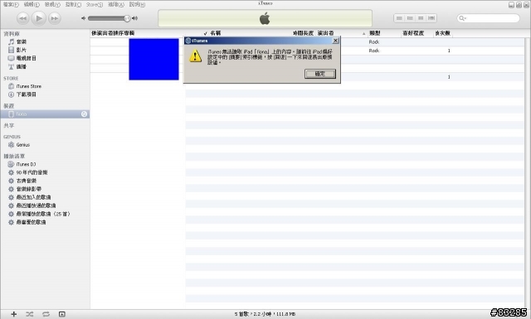Select iTunes DJ playlist
Image resolution: width=531 pixels, height=319 pixels.
click(x=26, y=164)
